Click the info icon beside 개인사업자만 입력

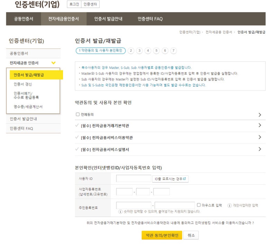click(x=229, y=206)
